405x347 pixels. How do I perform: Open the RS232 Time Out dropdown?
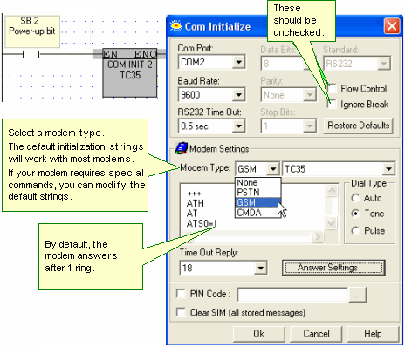(x=238, y=126)
